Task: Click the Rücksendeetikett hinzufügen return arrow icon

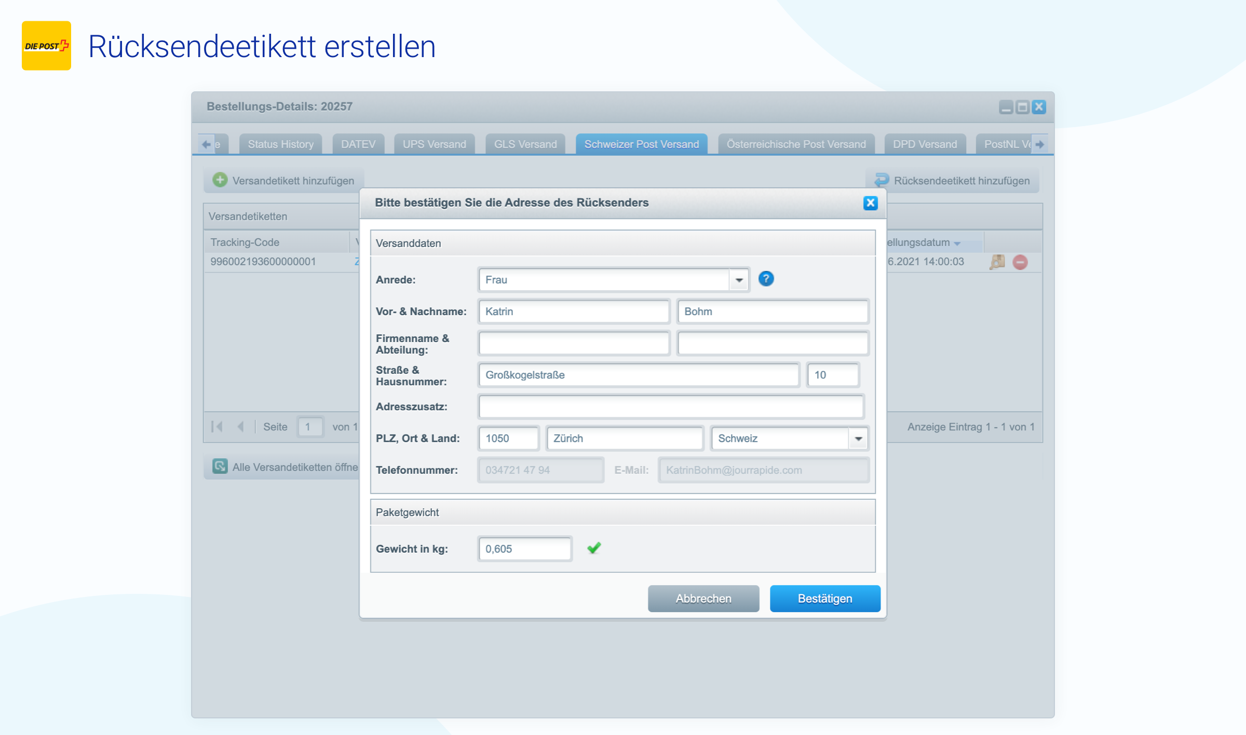Action: (x=882, y=180)
